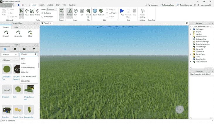Open the Color picker in Edit group
214x126 pixels.
click(95, 12)
